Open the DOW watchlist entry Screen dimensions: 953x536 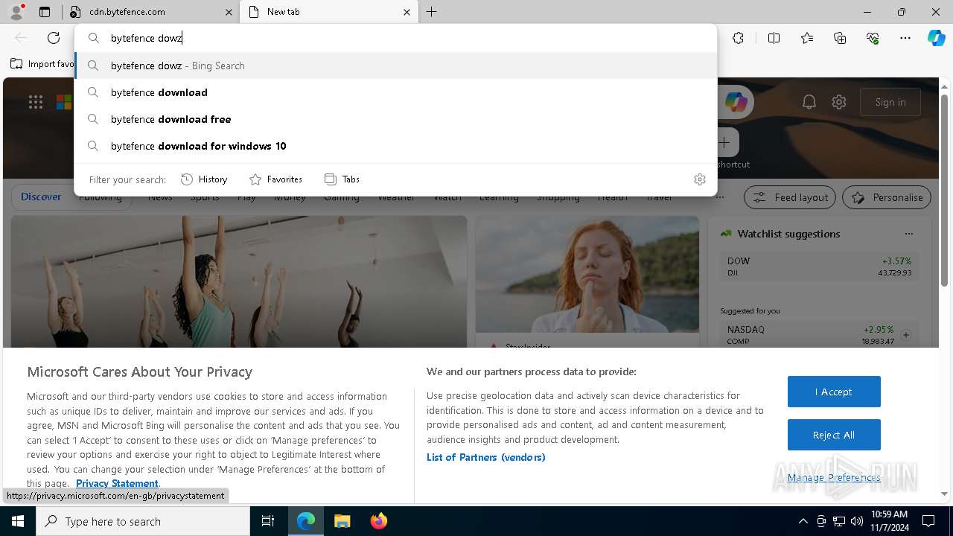(x=819, y=267)
